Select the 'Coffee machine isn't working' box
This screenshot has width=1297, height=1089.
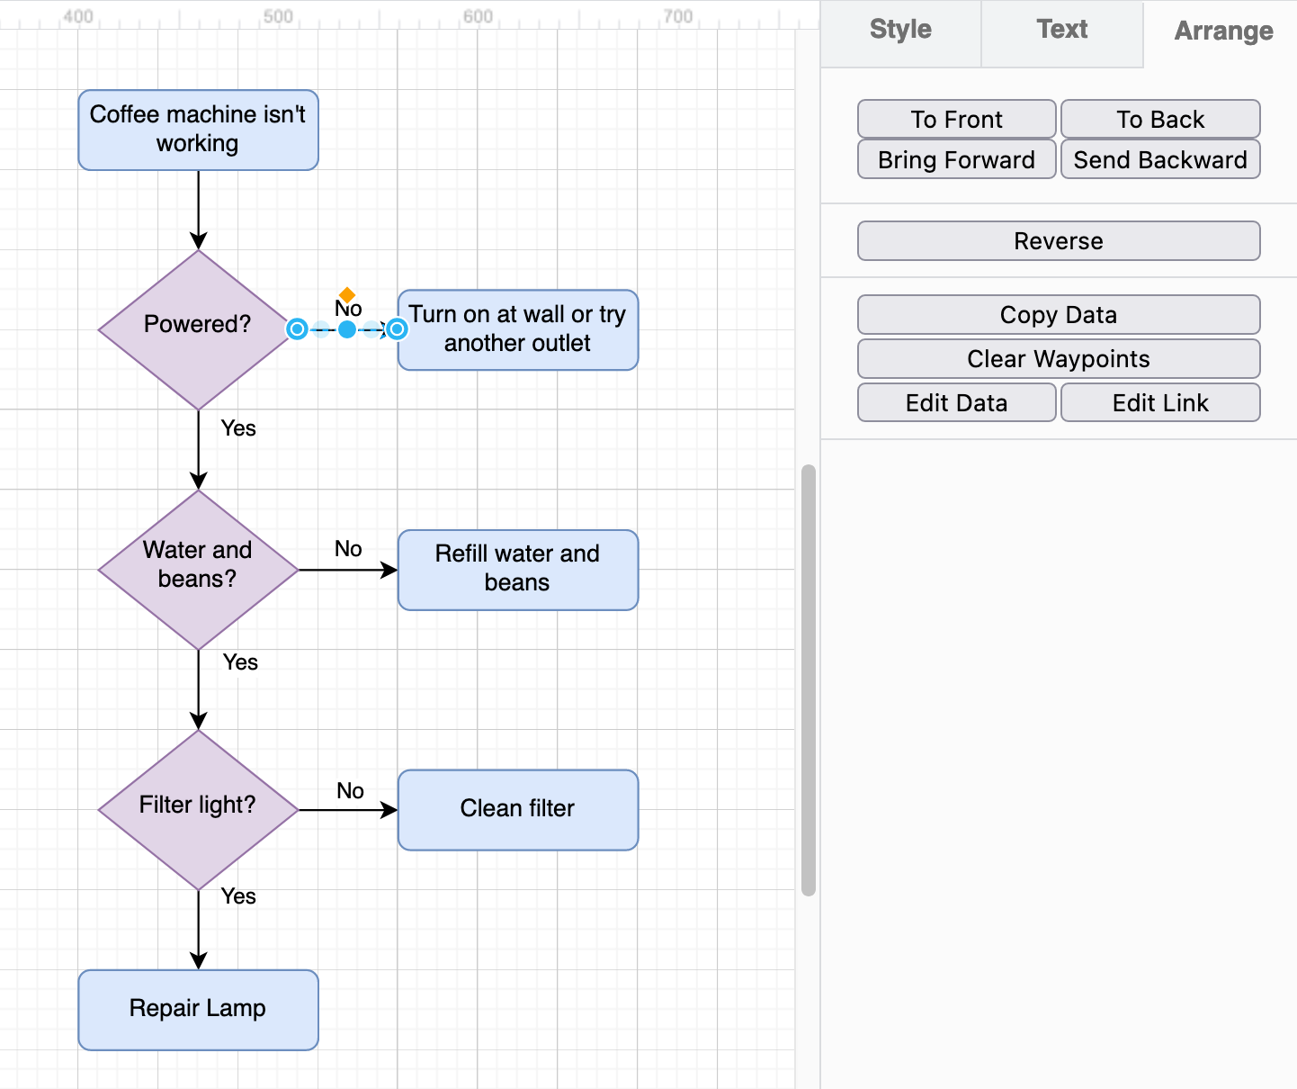(198, 130)
